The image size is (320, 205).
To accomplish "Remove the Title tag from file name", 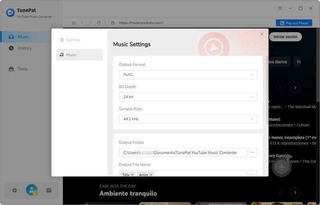I will coord(132,175).
